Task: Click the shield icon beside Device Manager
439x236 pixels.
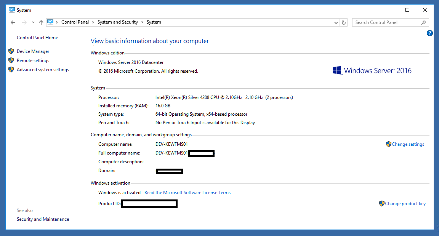Action: (x=11, y=51)
